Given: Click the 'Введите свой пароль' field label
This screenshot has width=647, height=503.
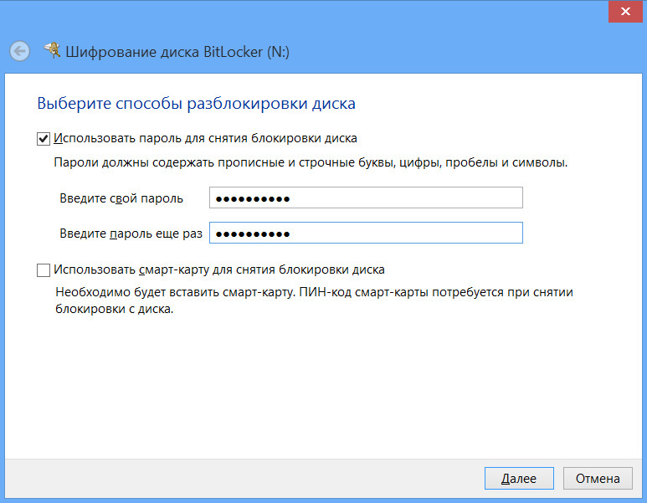Looking at the screenshot, I should (x=121, y=198).
